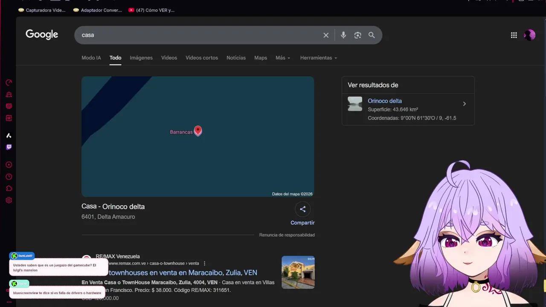The height and width of the screenshot is (307, 546).
Task: Open the Orinoco delta thumbnail image
Action: [x=355, y=104]
